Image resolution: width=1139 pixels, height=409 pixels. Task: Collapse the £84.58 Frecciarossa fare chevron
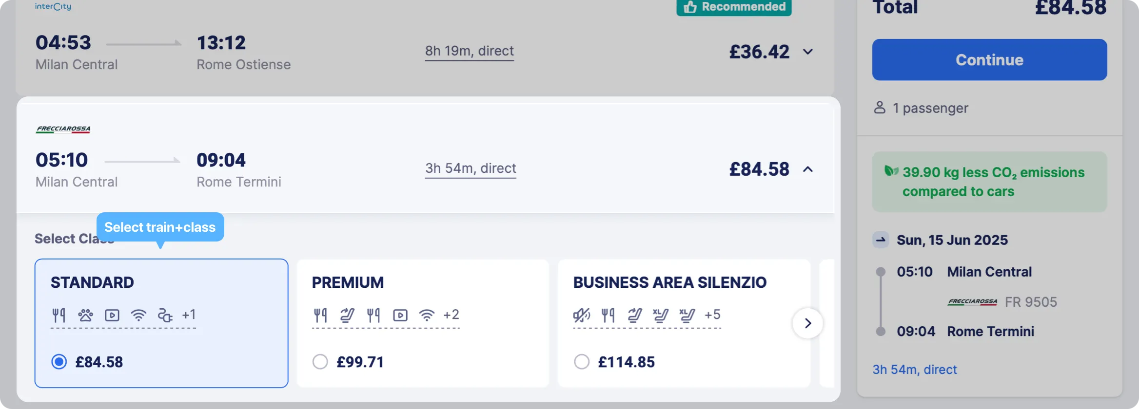pos(808,169)
